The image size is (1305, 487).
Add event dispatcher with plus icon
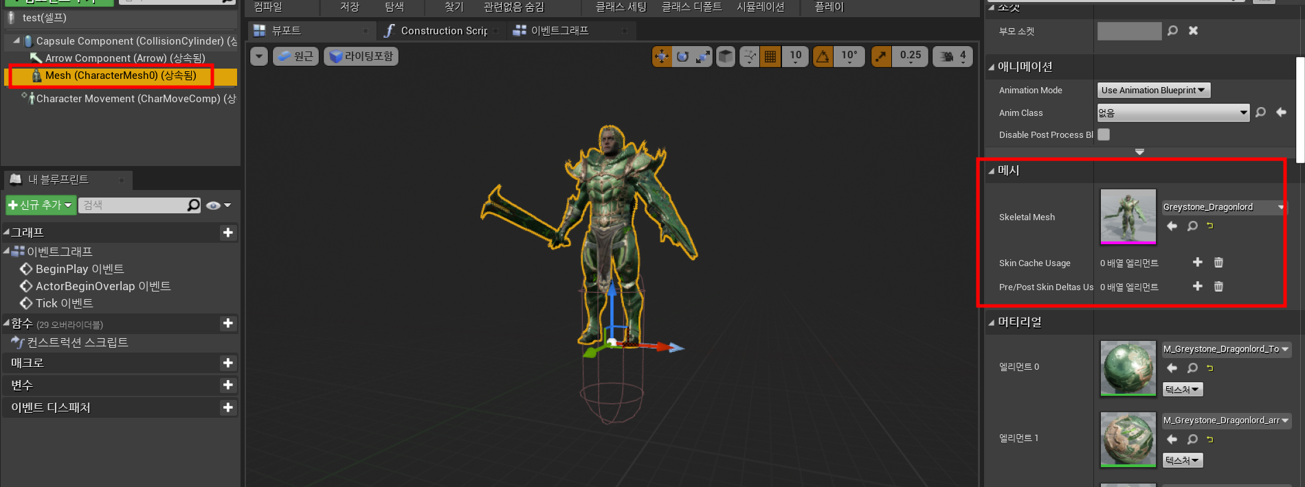tap(228, 407)
